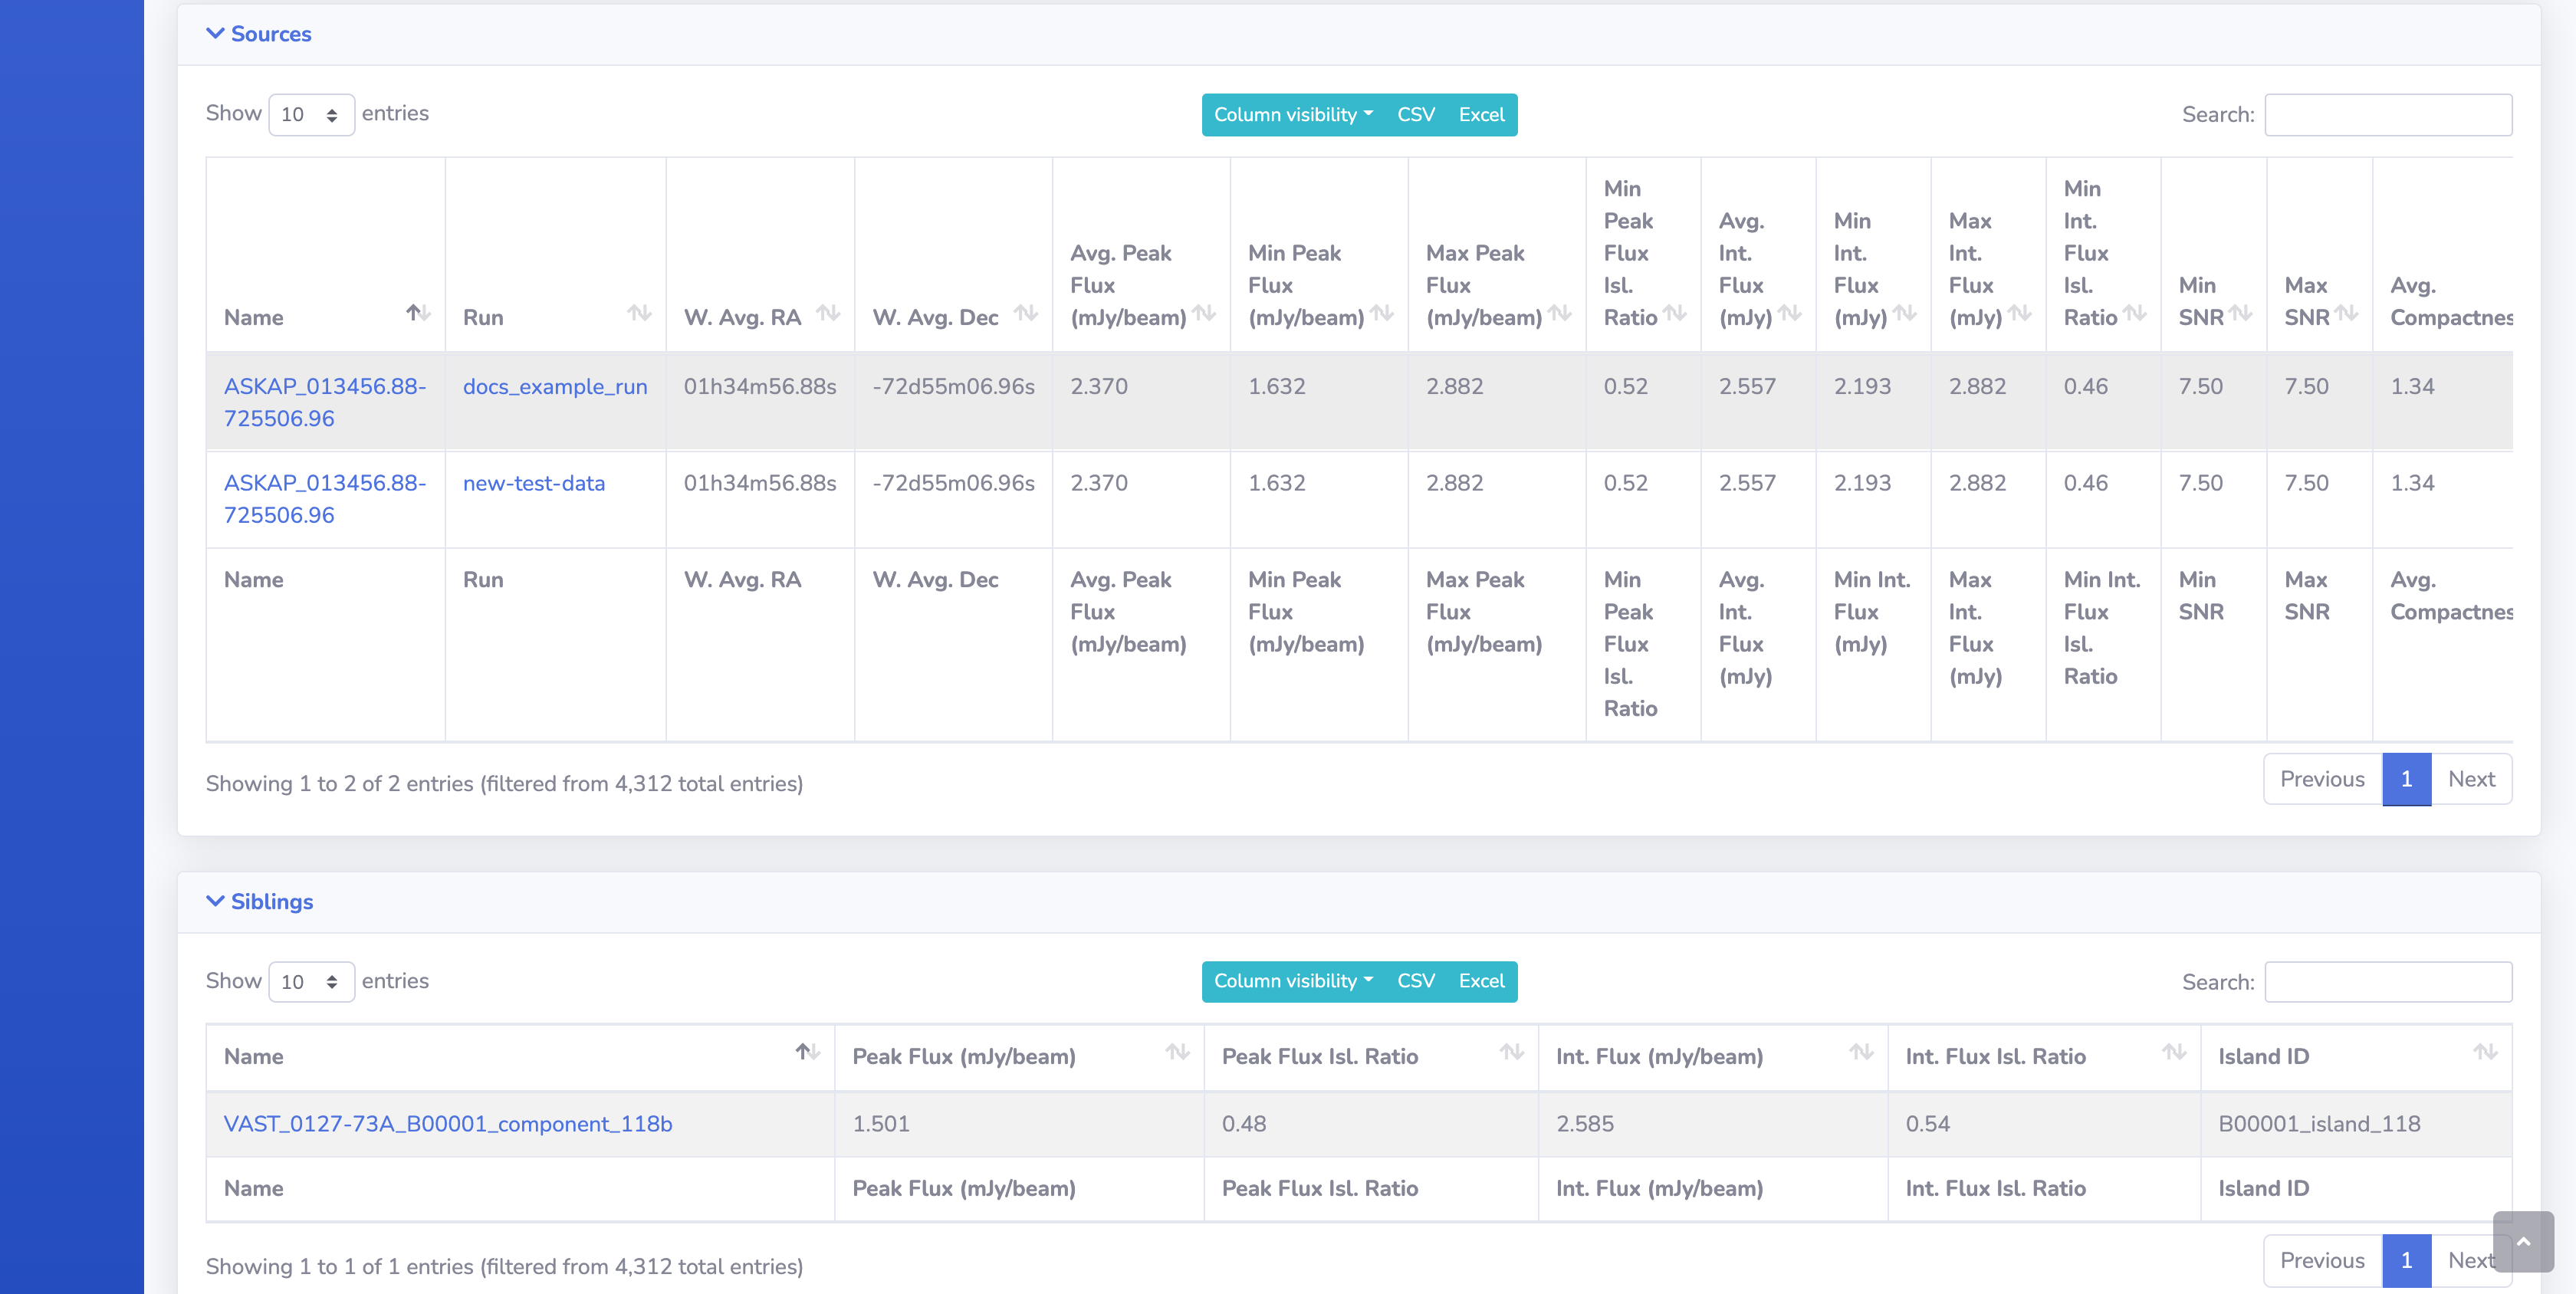Collapse the Siblings section

[260, 901]
